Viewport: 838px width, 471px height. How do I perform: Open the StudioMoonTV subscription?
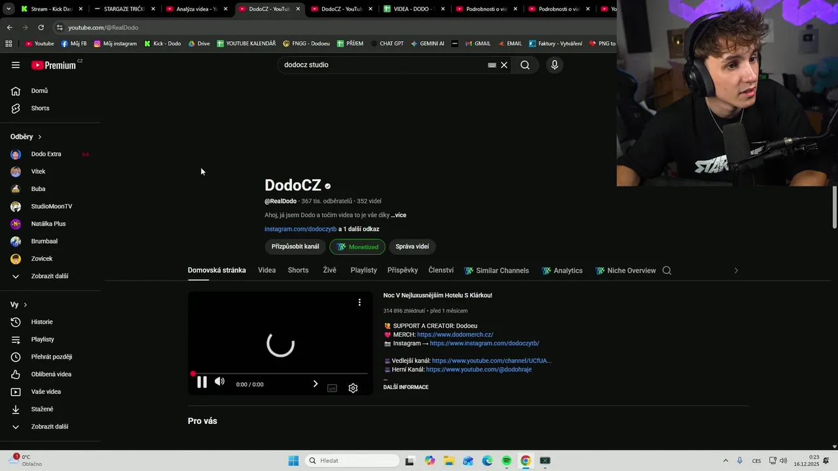click(x=52, y=206)
